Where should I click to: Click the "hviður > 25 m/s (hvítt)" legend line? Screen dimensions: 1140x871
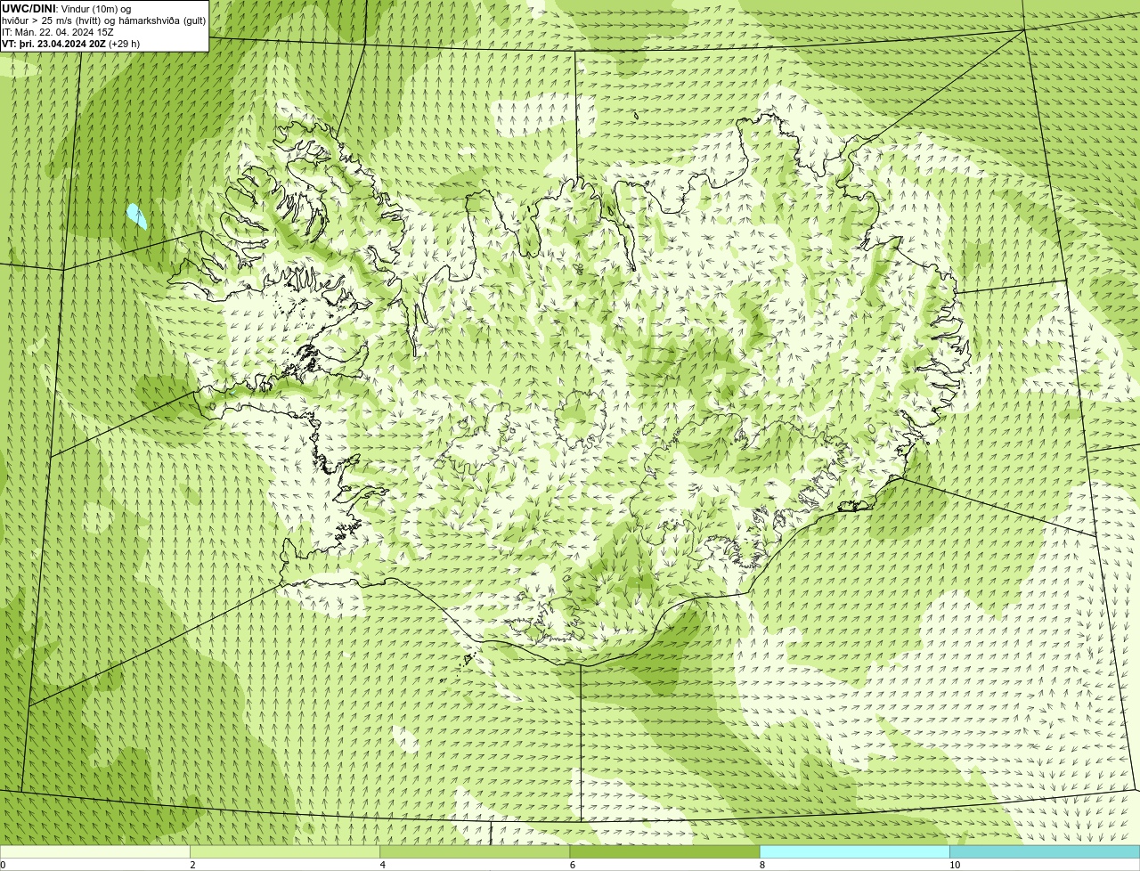point(53,20)
